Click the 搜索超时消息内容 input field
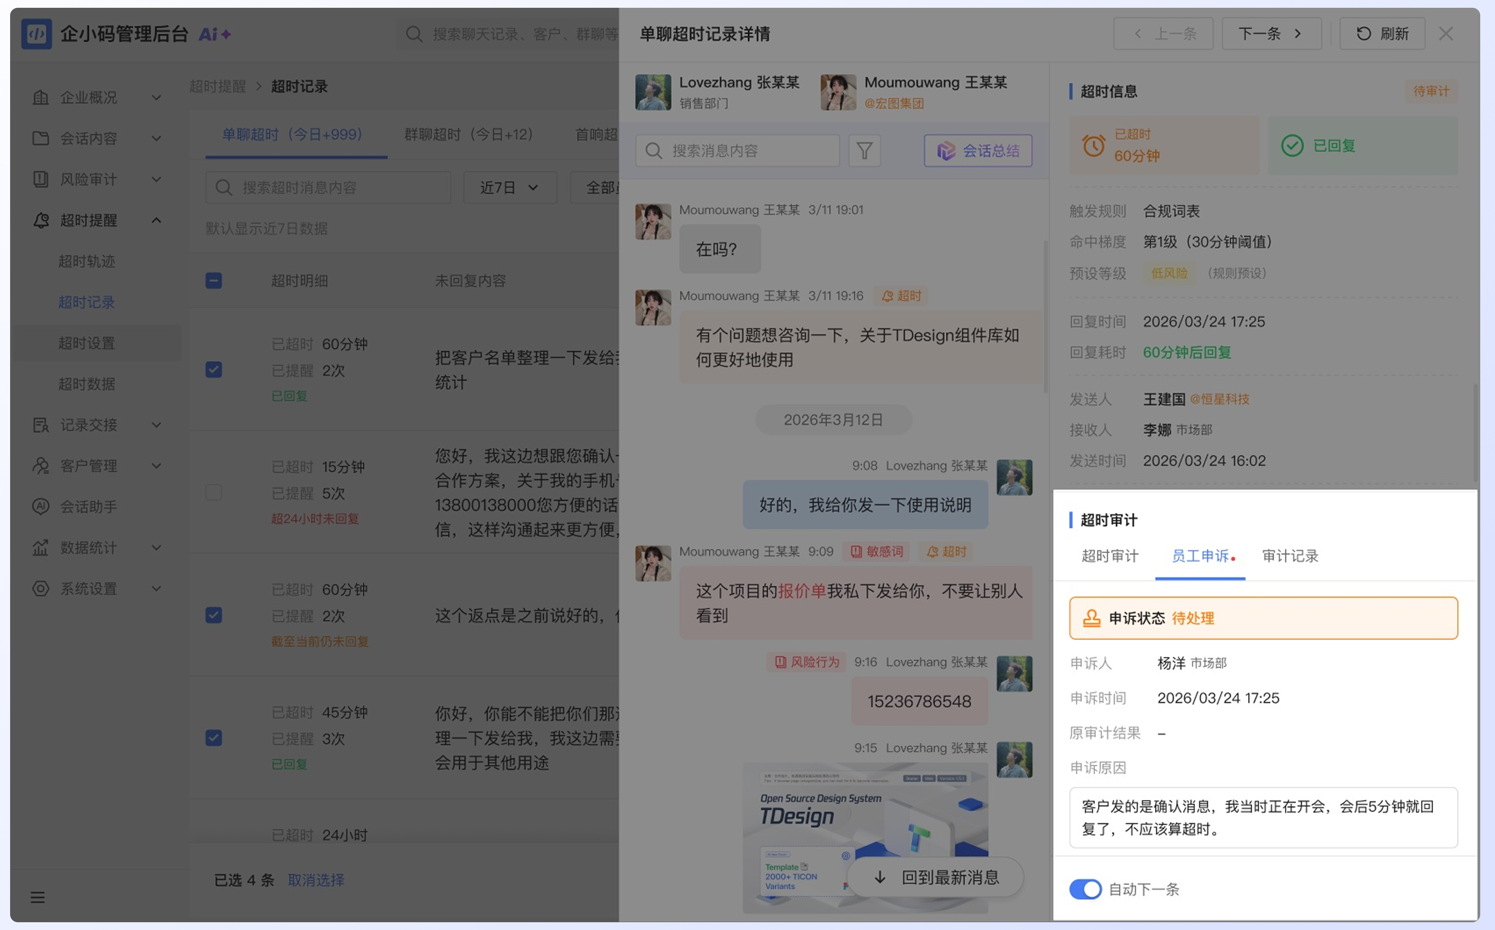Viewport: 1495px width, 930px height. (x=328, y=188)
